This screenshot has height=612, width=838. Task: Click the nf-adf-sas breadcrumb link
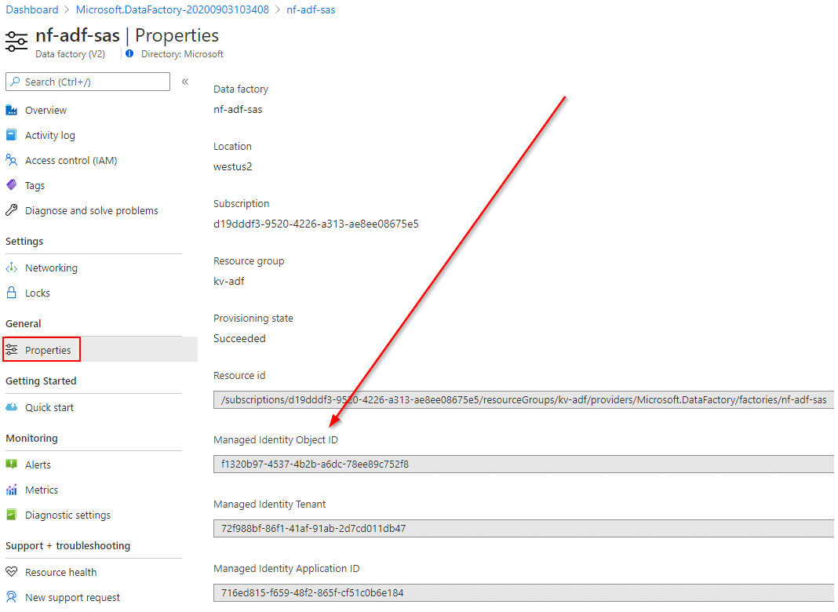point(311,9)
